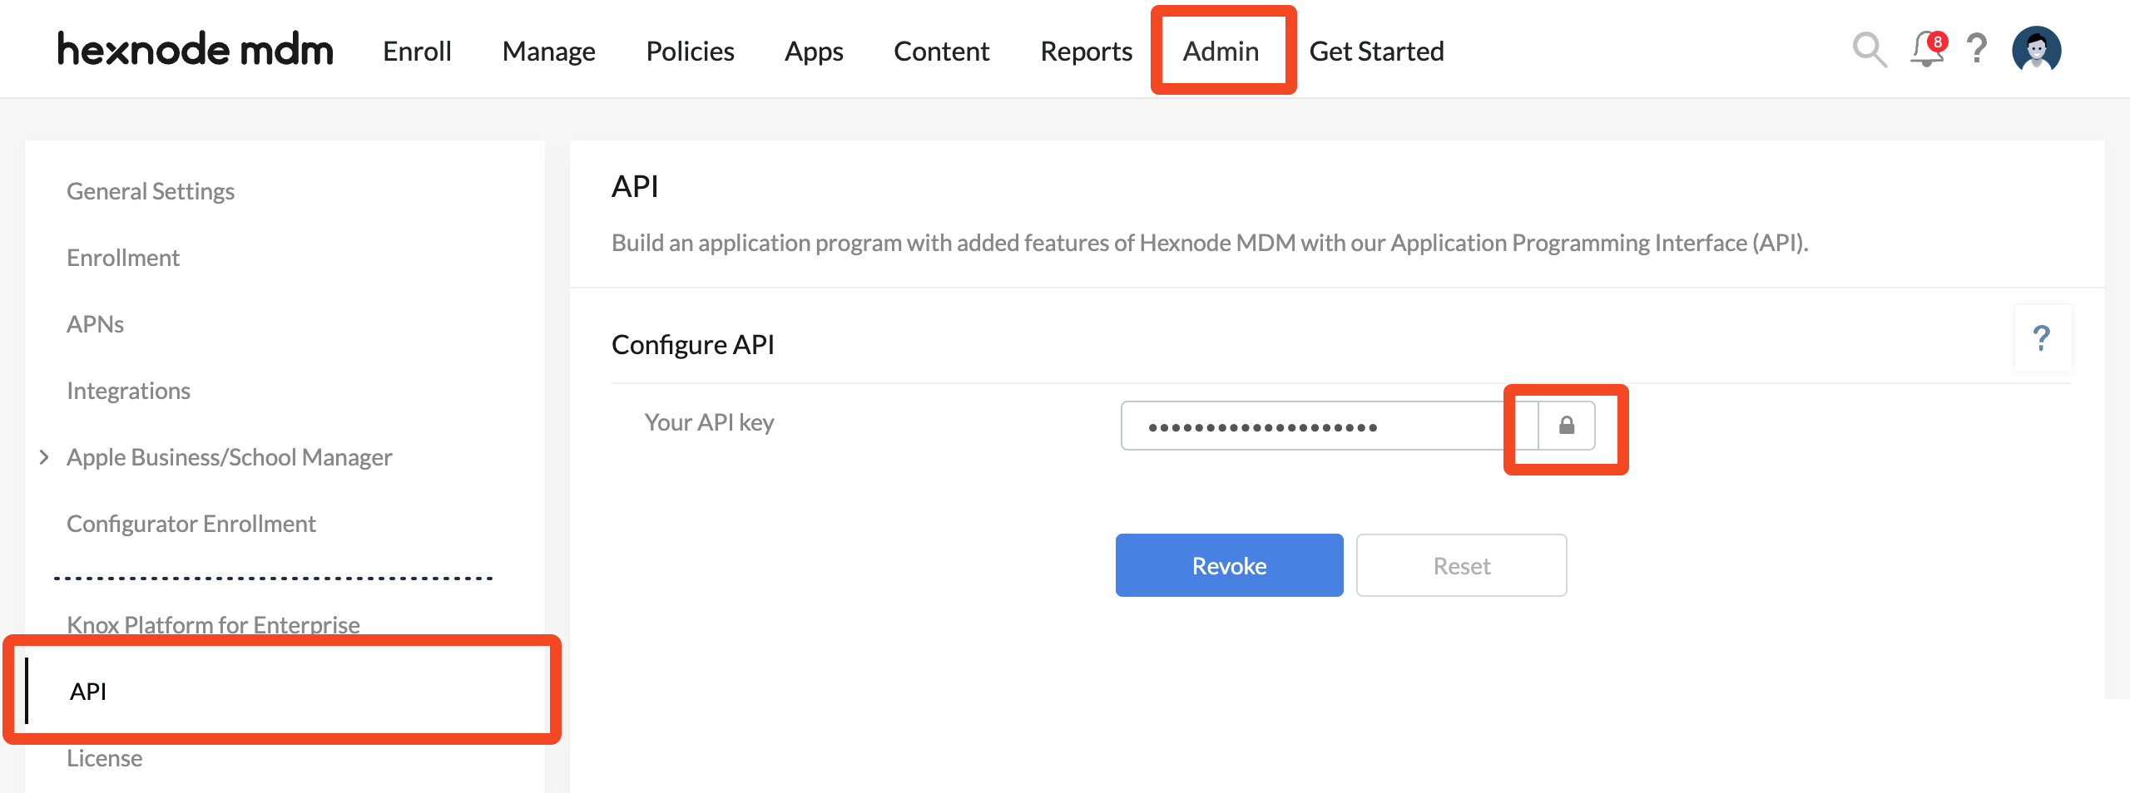The height and width of the screenshot is (793, 2130).
Task: Expand Apple Business/School Manager chevron
Action: pyautogui.click(x=44, y=457)
